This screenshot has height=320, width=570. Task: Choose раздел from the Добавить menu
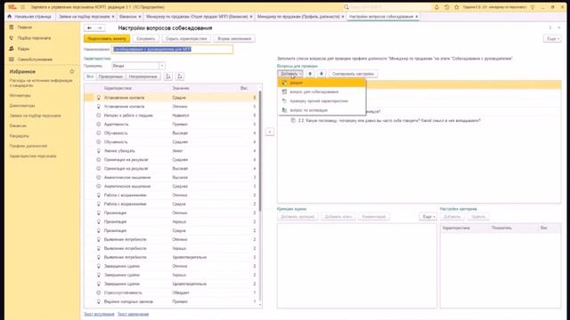322,83
